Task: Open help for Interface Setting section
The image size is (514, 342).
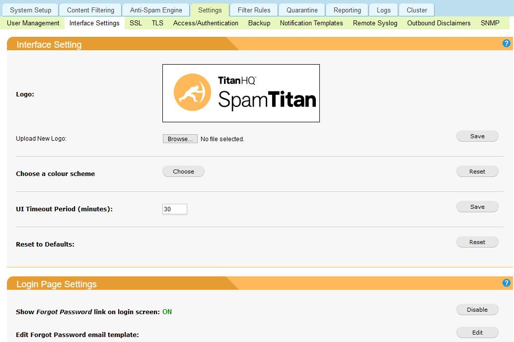Action: pos(506,43)
